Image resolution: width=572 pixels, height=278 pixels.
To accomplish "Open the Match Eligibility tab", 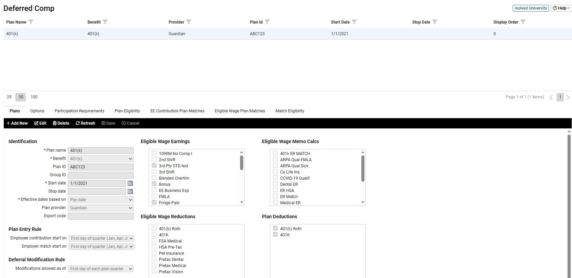I will coord(290,111).
